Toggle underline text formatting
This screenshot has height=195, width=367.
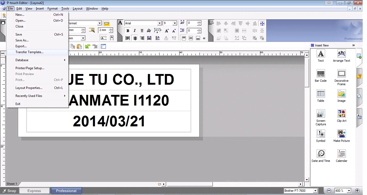coord(142,31)
